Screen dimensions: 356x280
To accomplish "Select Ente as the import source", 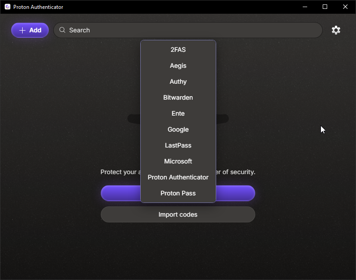I will coord(178,113).
